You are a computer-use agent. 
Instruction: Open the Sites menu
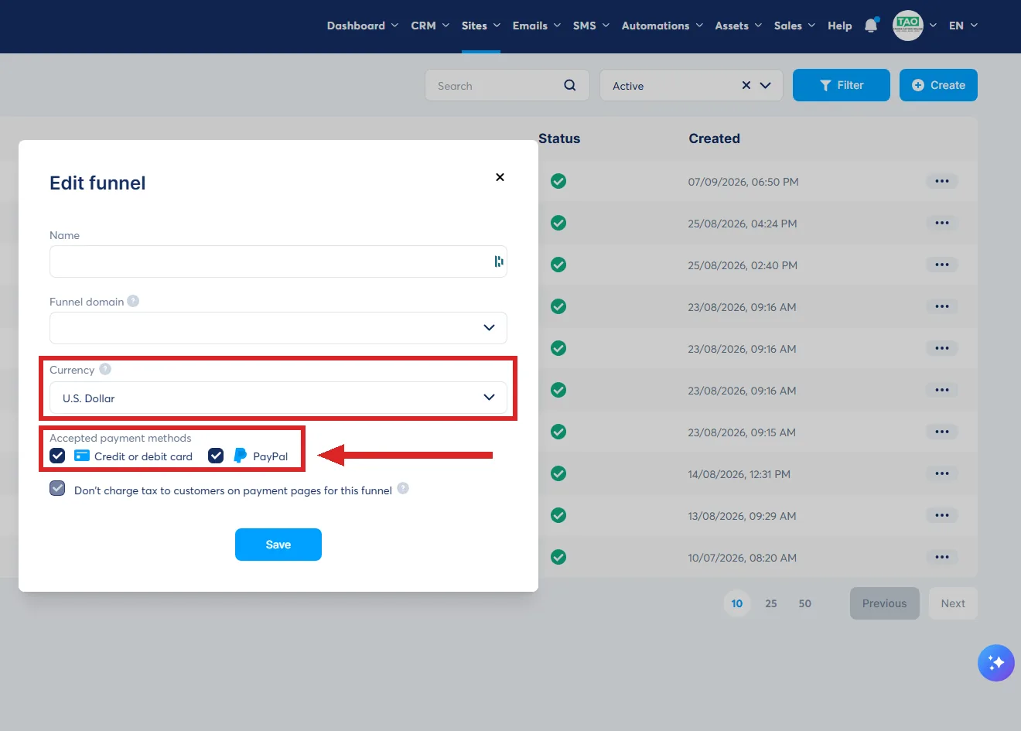(481, 26)
